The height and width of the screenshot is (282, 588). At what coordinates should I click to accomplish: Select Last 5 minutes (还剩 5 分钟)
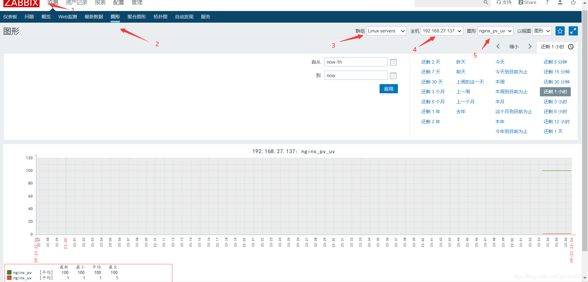click(555, 62)
